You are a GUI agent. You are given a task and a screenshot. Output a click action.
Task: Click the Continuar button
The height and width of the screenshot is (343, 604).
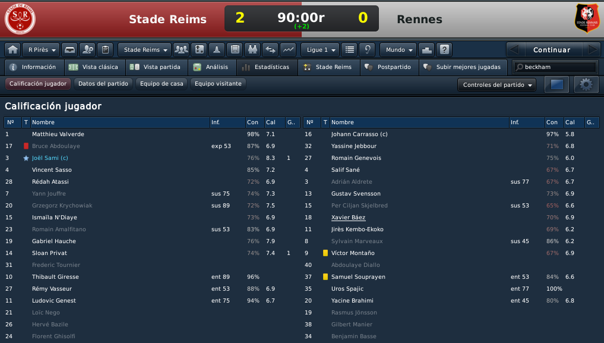click(552, 50)
